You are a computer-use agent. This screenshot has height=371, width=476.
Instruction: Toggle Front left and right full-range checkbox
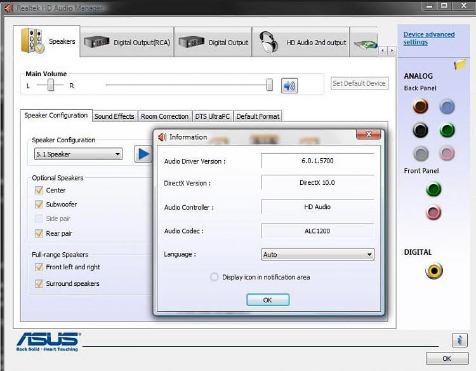[x=39, y=267]
